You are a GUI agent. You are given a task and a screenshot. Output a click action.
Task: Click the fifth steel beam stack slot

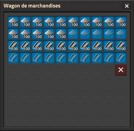click(x=61, y=46)
